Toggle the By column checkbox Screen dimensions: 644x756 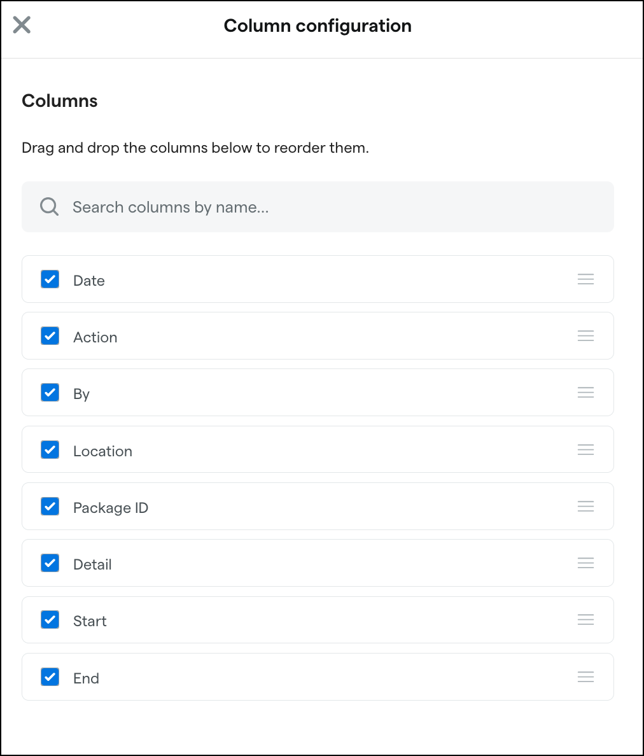coord(50,393)
